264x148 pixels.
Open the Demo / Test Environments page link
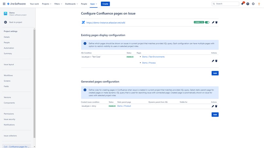(x=153, y=57)
